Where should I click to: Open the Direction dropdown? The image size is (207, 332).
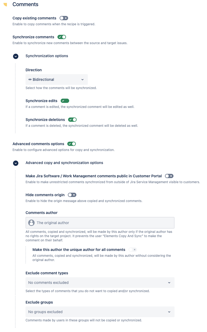57,79
